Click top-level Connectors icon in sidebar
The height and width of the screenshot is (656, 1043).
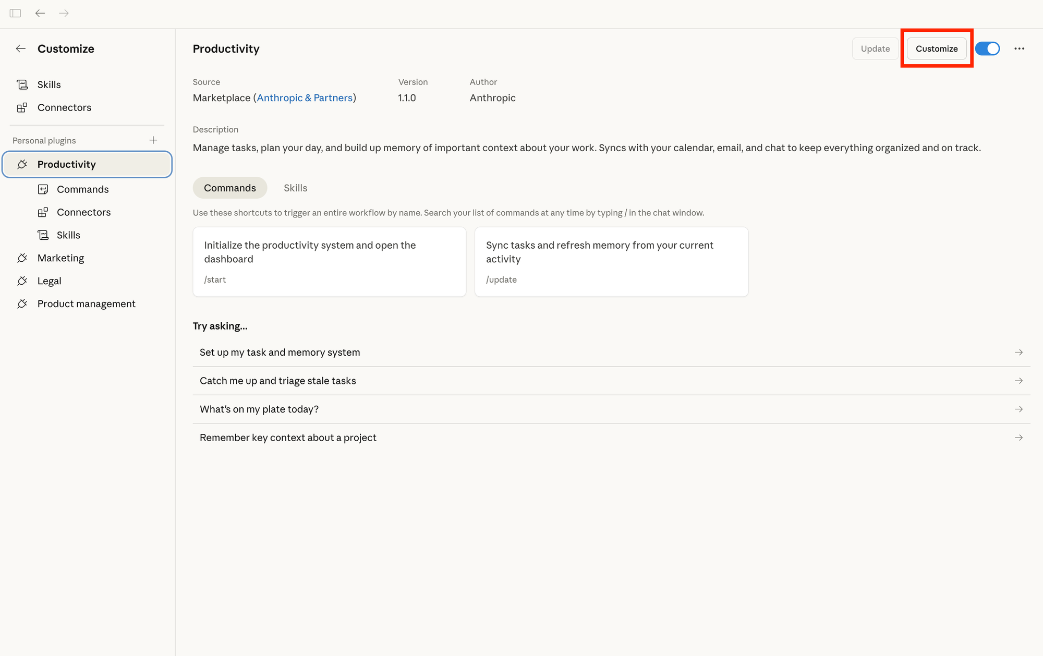[x=22, y=107]
